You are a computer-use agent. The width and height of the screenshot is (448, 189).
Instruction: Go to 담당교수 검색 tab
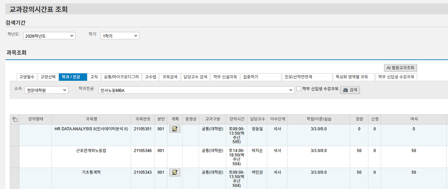[x=195, y=77]
